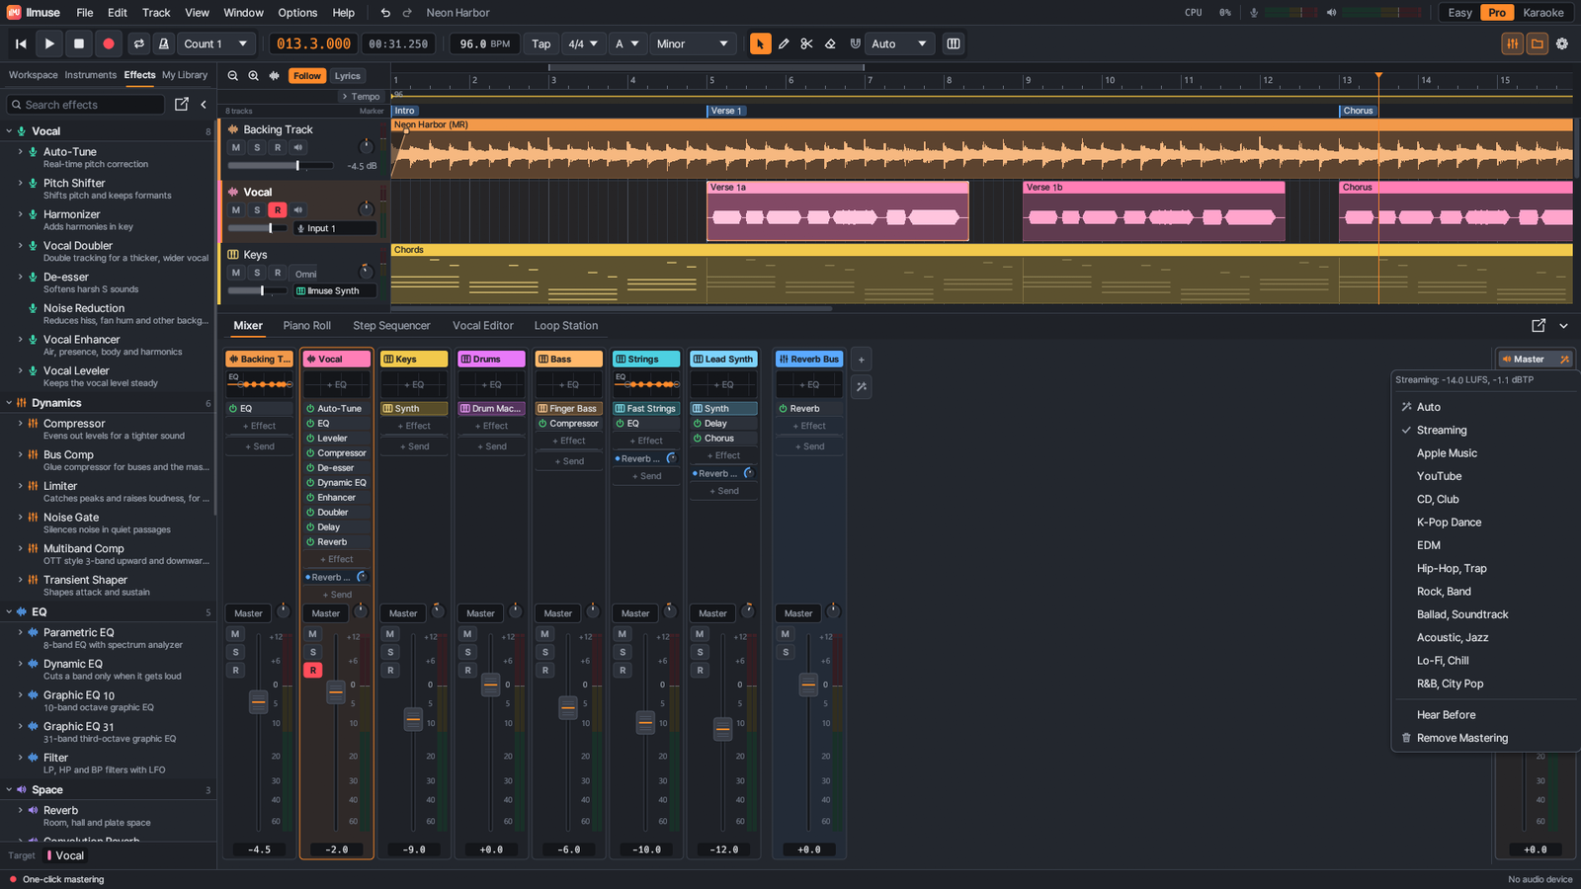Select YouTube mastering preset
Image resolution: width=1581 pixels, height=889 pixels.
pyautogui.click(x=1439, y=476)
